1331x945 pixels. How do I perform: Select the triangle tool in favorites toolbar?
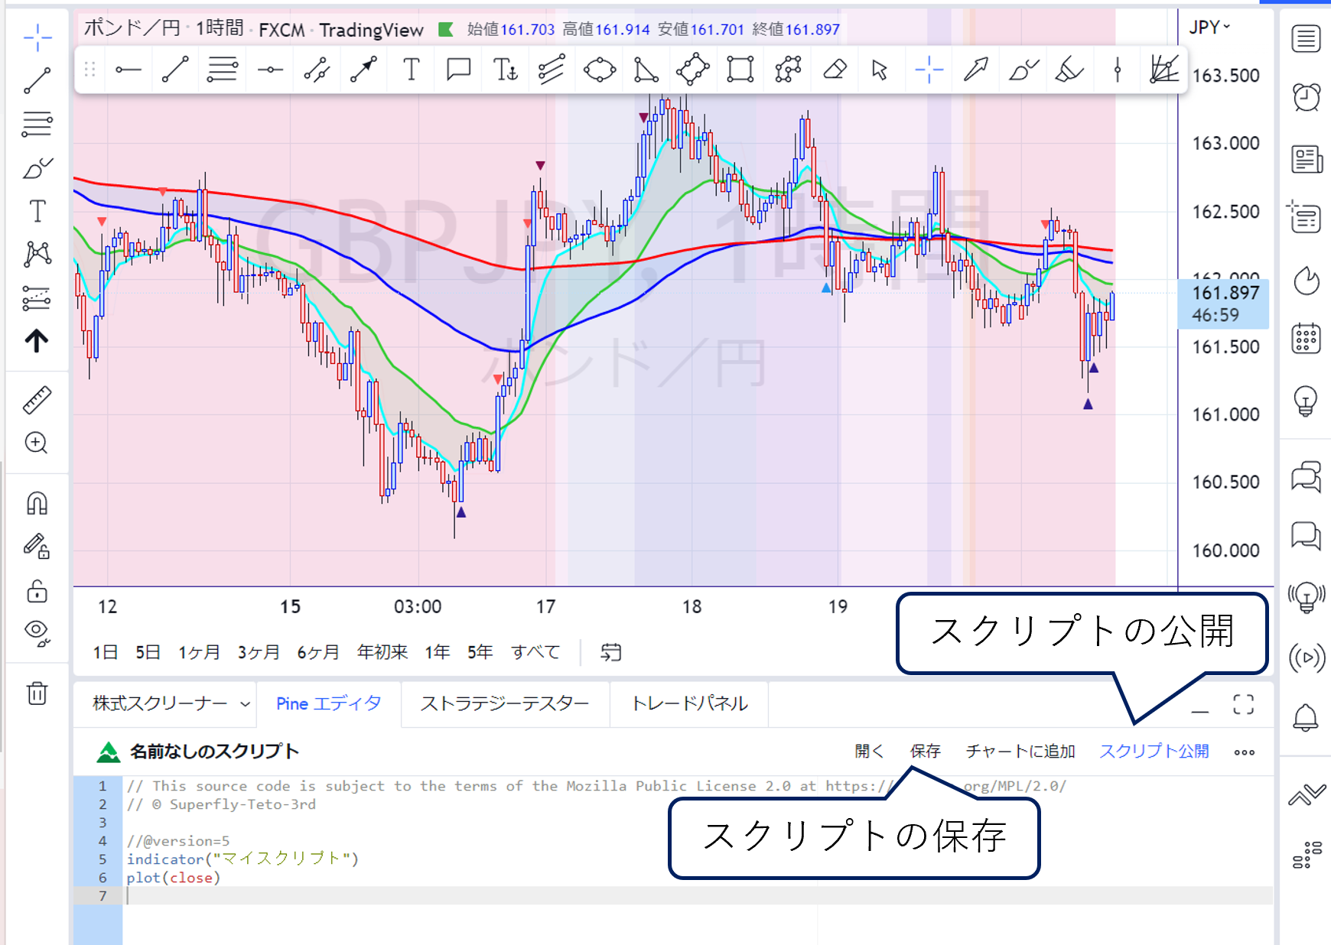point(646,70)
